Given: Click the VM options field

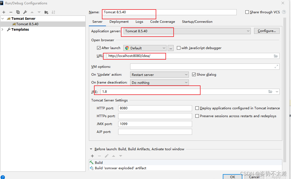Looking at the screenshot, I should 205,66.
